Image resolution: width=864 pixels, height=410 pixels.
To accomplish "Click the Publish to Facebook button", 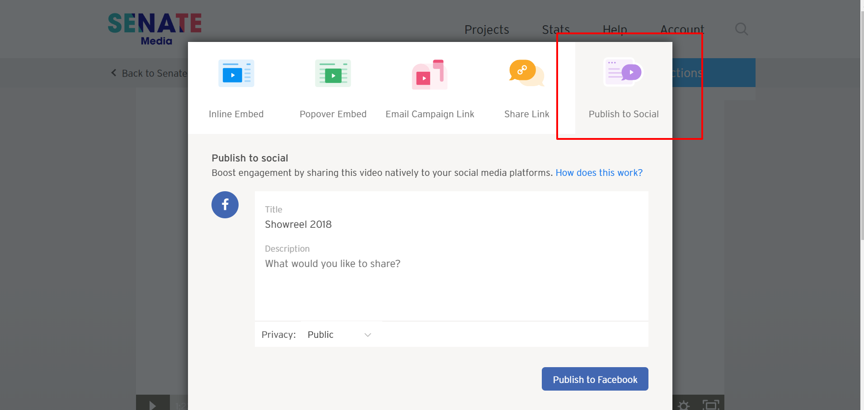I will tap(595, 379).
